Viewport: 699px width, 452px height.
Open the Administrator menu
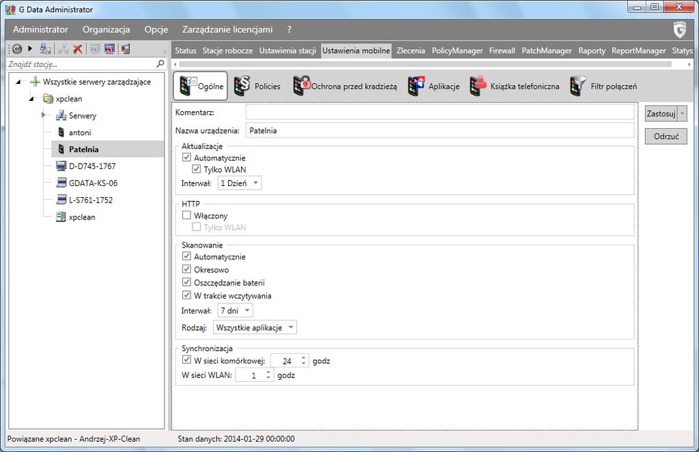coord(40,29)
